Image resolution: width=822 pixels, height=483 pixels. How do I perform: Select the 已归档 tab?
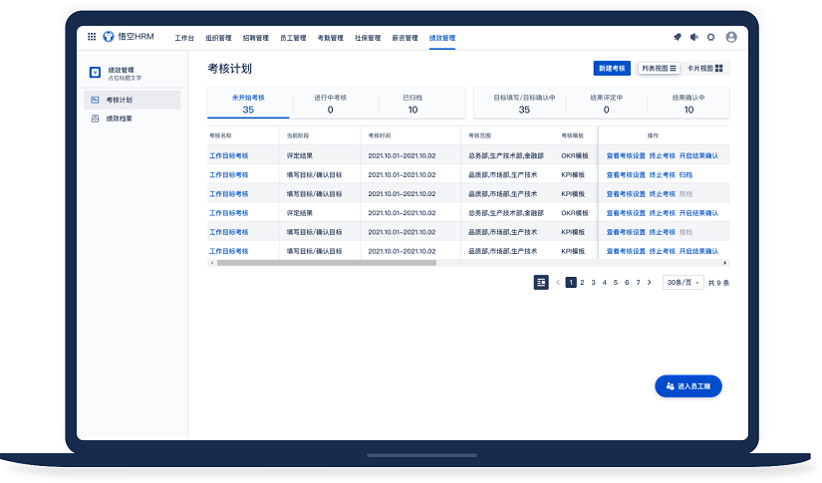coord(412,104)
